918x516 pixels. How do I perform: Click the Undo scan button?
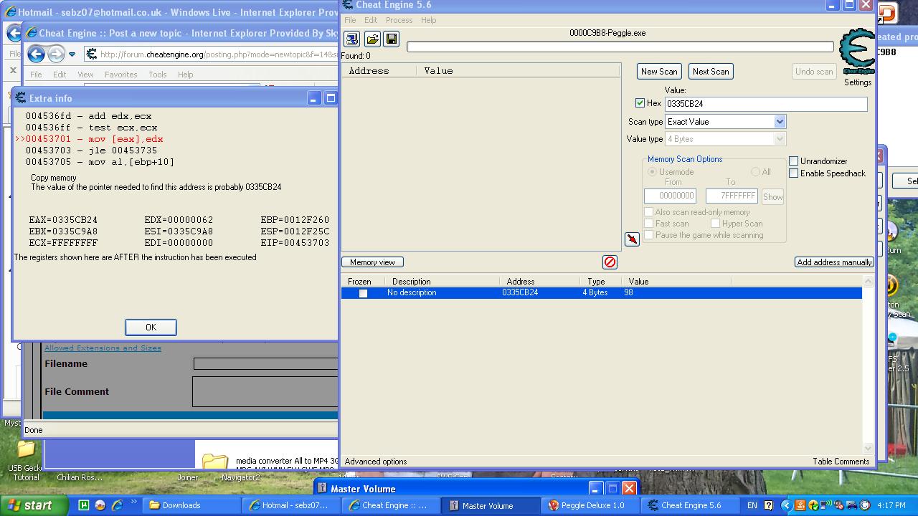tap(814, 72)
